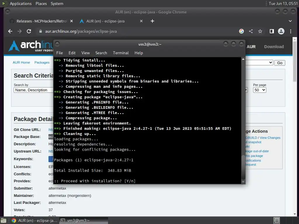Open terminal View menu
Viewport: 299px width, 224px height.
point(86,53)
